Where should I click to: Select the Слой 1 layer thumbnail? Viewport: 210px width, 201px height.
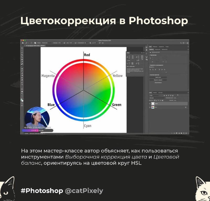point(153,104)
